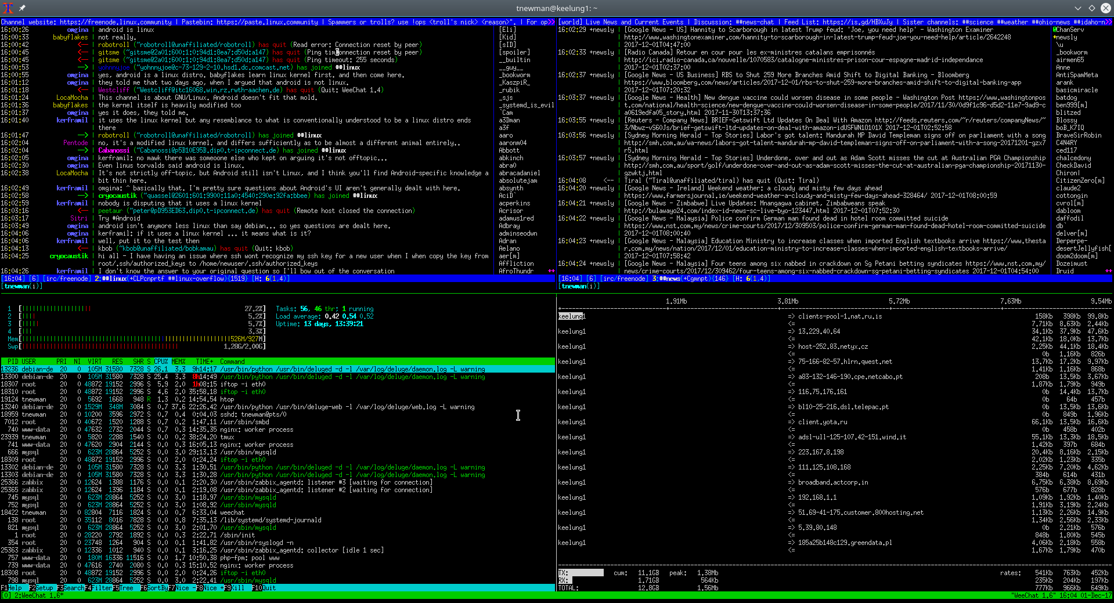Image resolution: width=1114 pixels, height=603 pixels.
Task: Sort htop by the PID column header
Action: click(x=13, y=362)
